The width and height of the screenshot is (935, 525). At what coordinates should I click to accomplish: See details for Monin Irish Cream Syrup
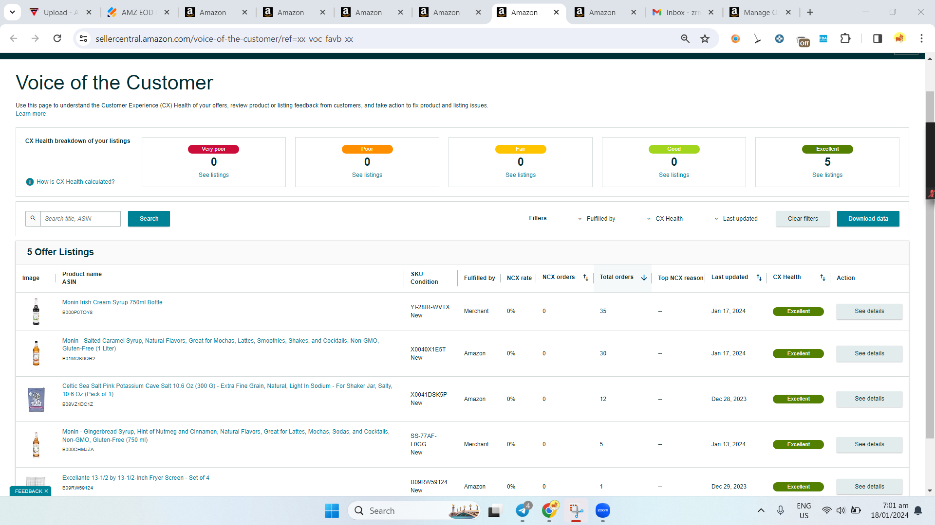[x=869, y=311]
